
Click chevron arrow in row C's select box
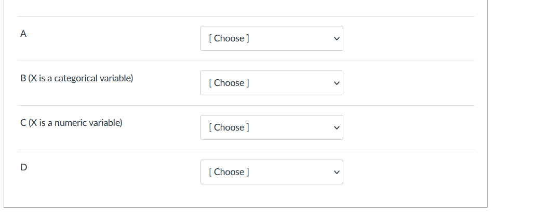(336, 128)
